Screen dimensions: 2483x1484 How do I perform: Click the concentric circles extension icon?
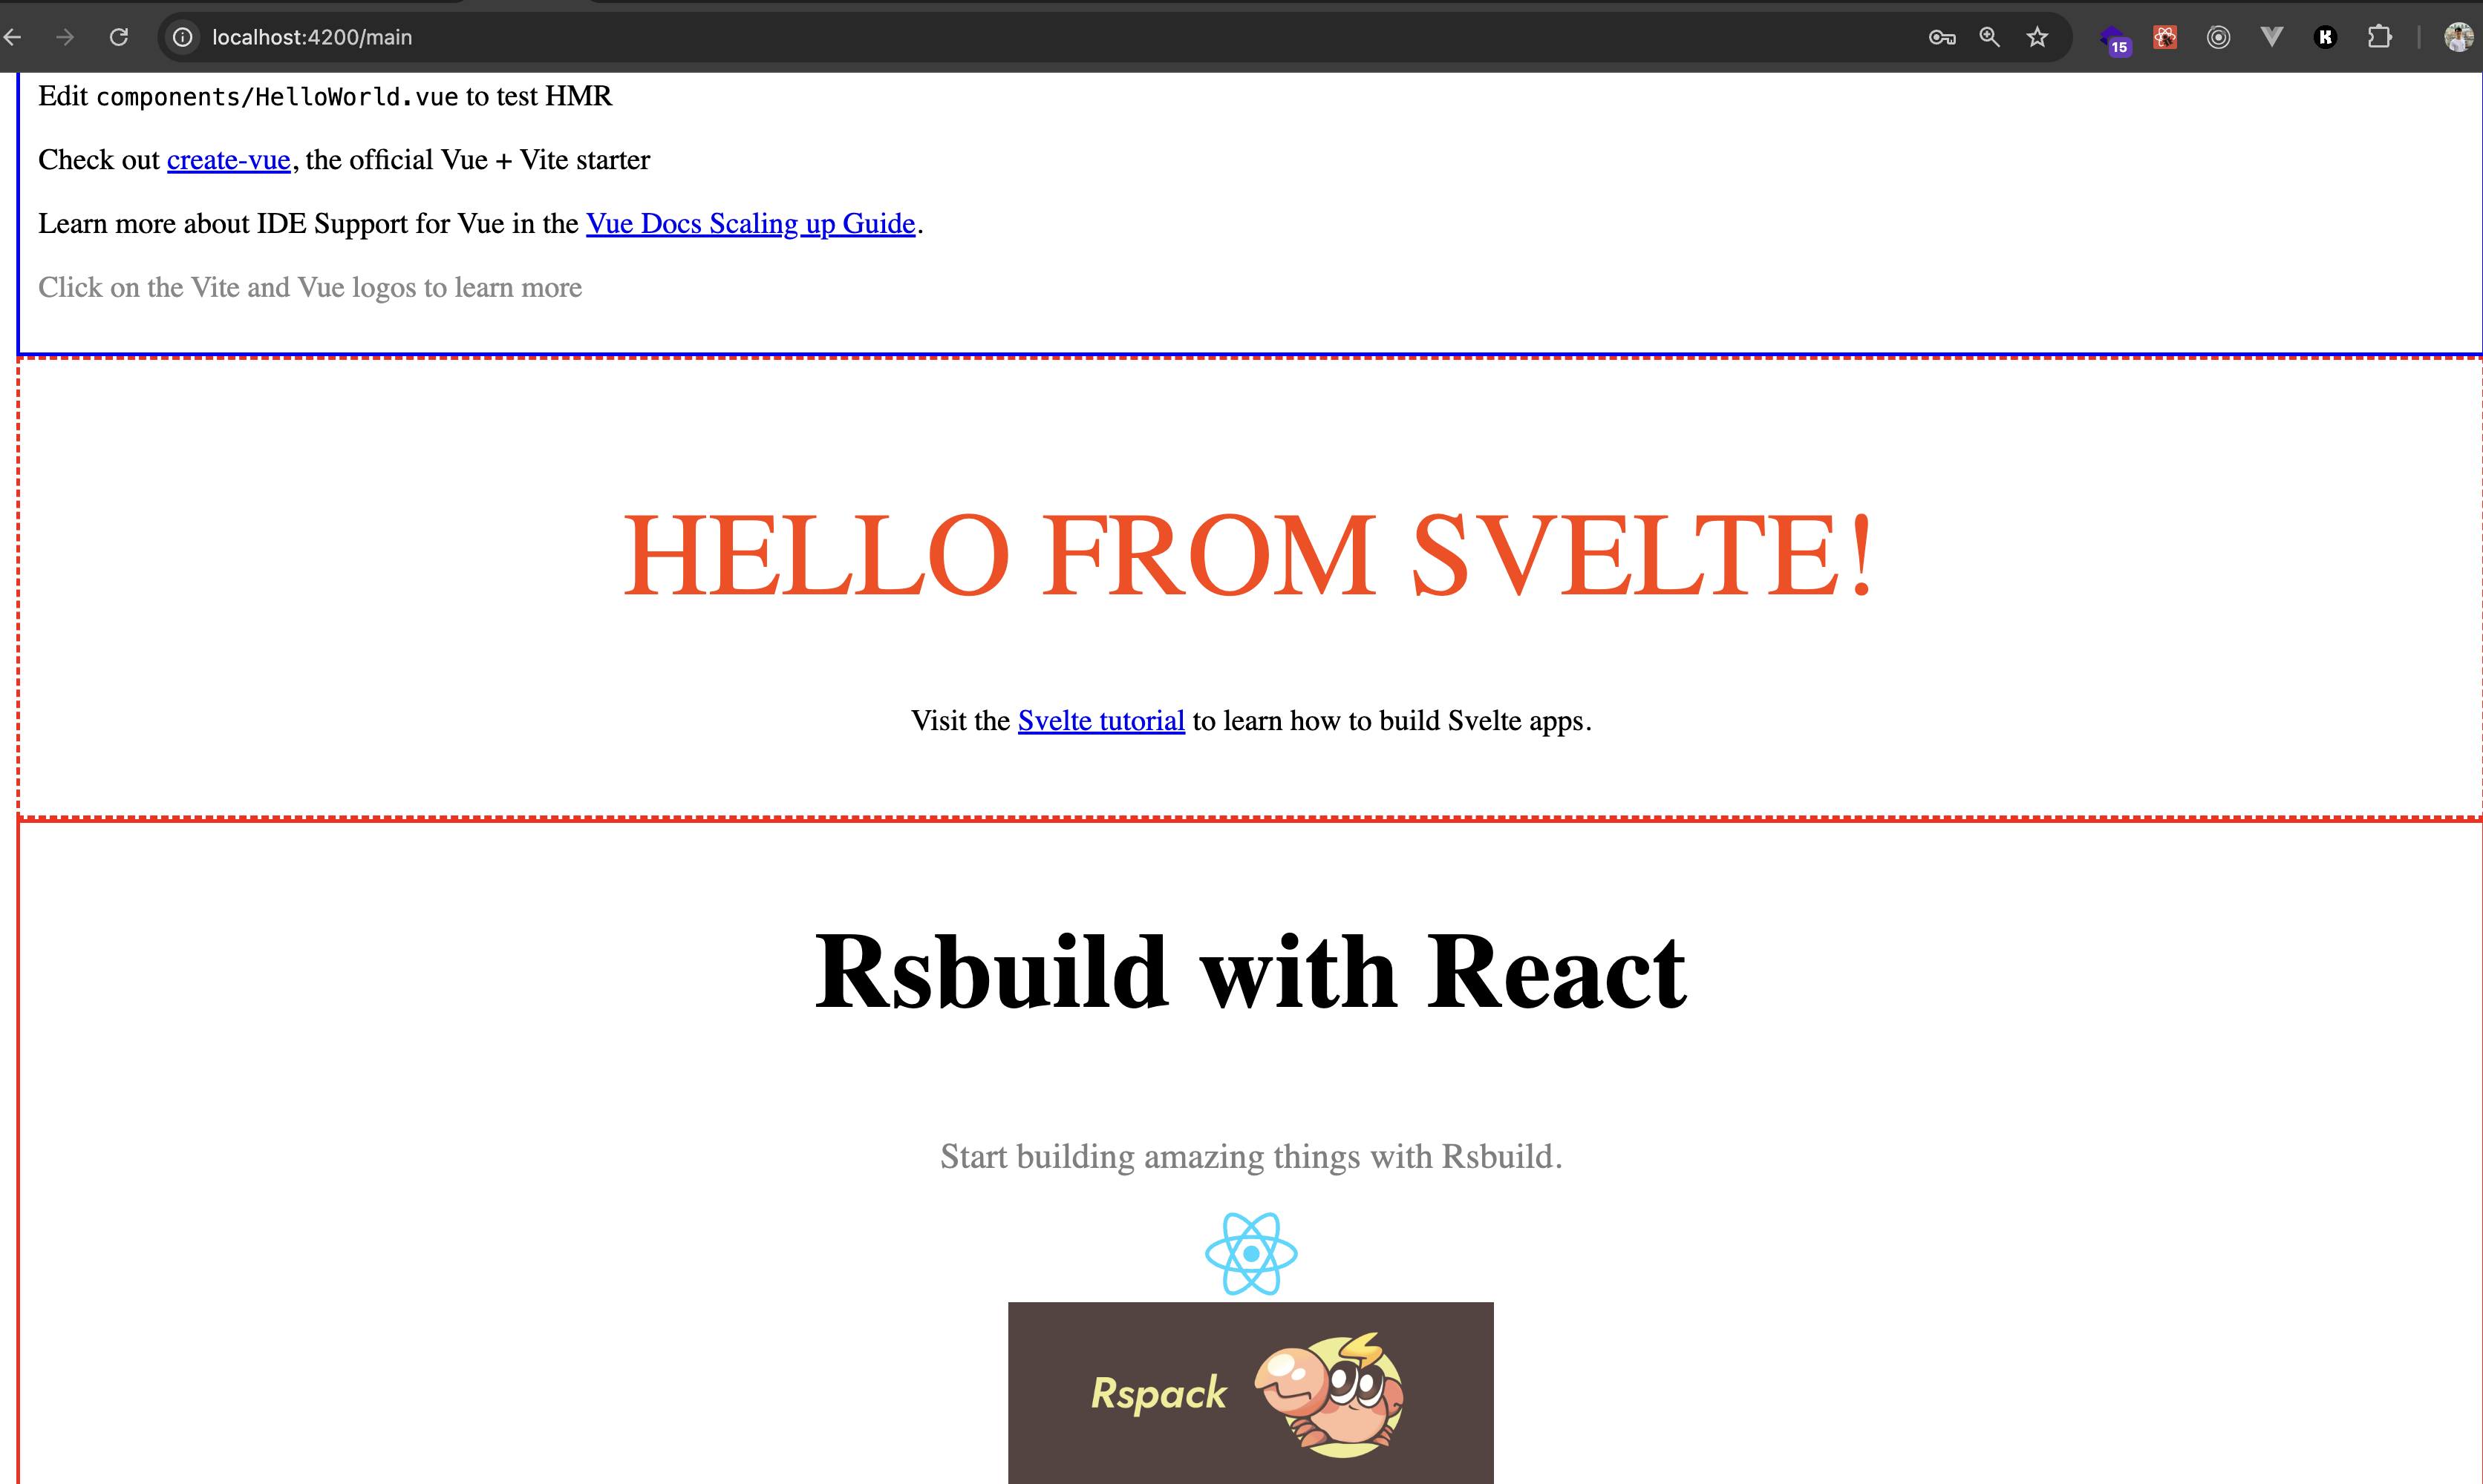tap(2218, 37)
